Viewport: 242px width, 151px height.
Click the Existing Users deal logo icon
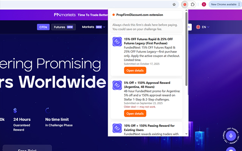click(117, 128)
